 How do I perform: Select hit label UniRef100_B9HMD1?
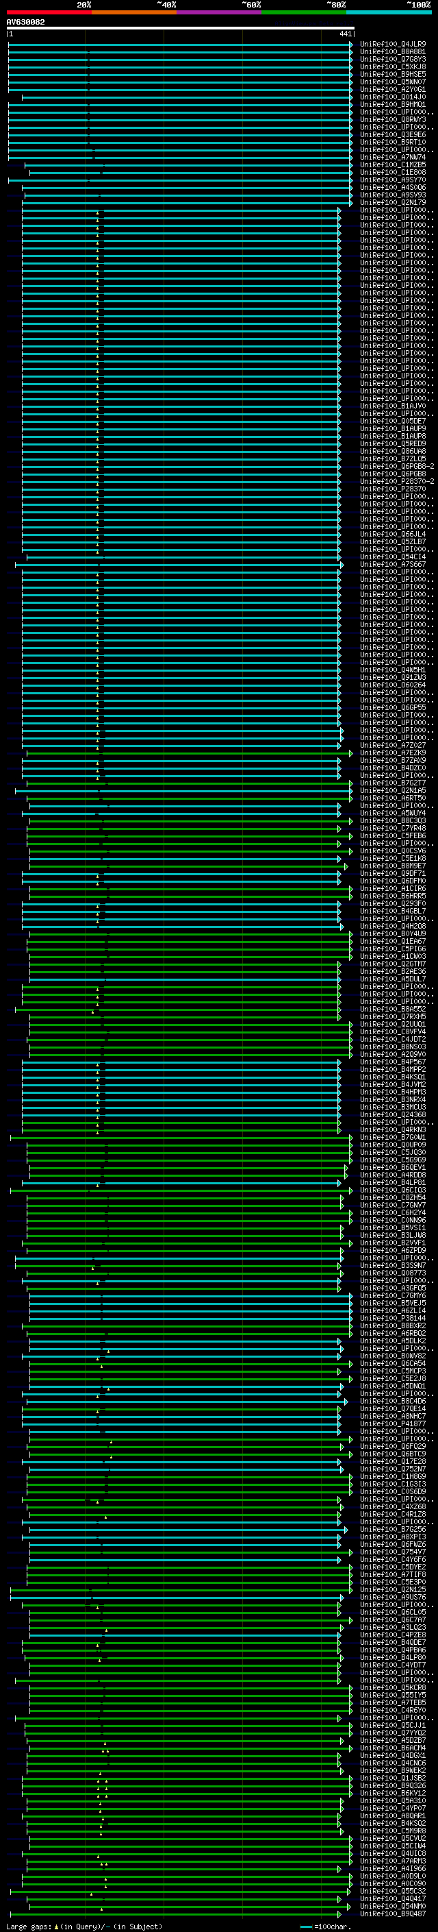[x=392, y=104]
